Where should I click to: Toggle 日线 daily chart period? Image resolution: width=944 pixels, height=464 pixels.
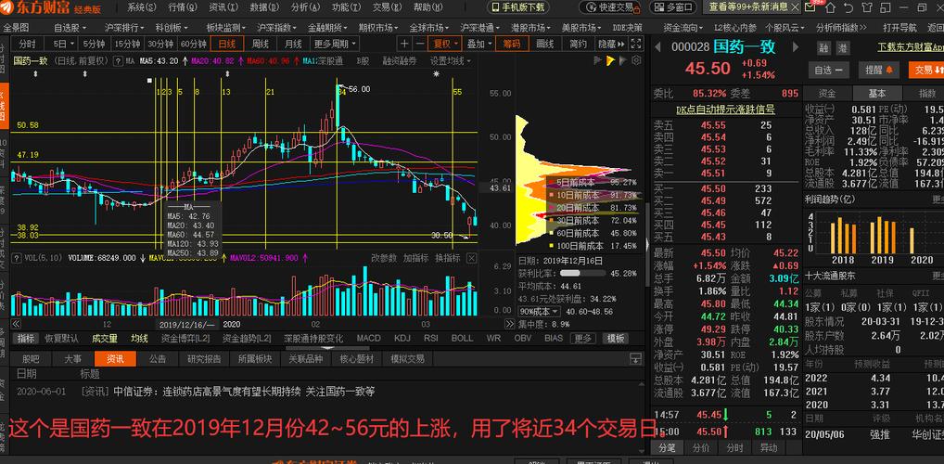pyautogui.click(x=227, y=44)
